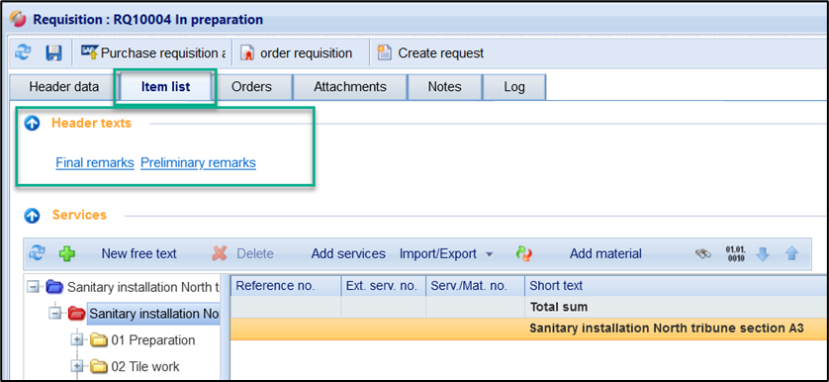Refresh the Services list toolbar icon
The image size is (829, 382).
[x=37, y=253]
